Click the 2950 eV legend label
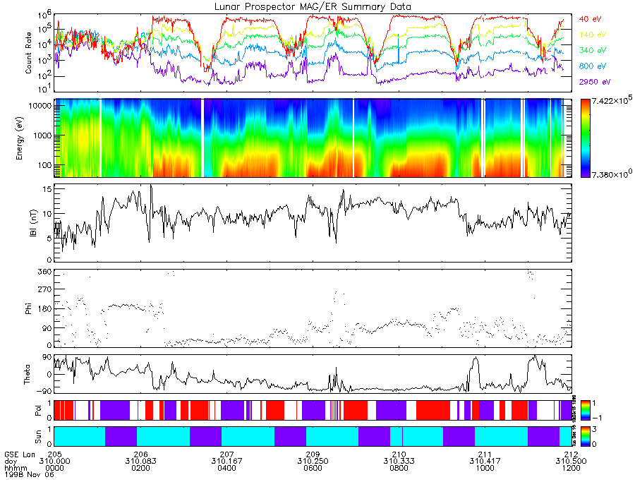635x494 pixels. [x=595, y=82]
